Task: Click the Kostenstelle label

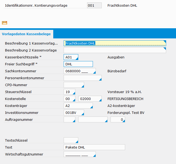Action: pyautogui.click(x=15, y=99)
